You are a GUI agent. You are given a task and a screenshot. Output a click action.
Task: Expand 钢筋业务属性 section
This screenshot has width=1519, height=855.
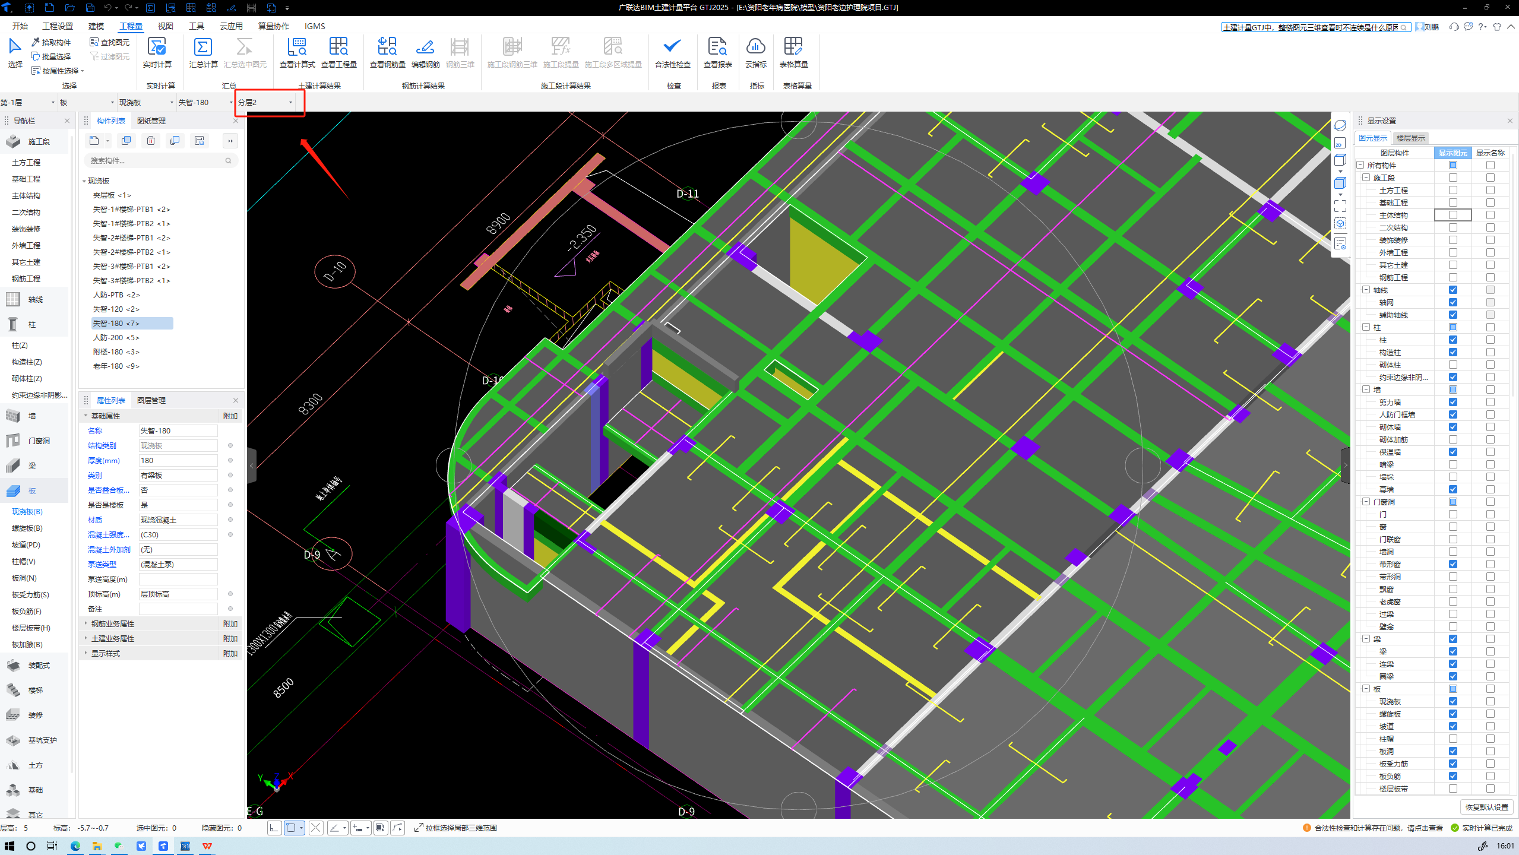86,623
